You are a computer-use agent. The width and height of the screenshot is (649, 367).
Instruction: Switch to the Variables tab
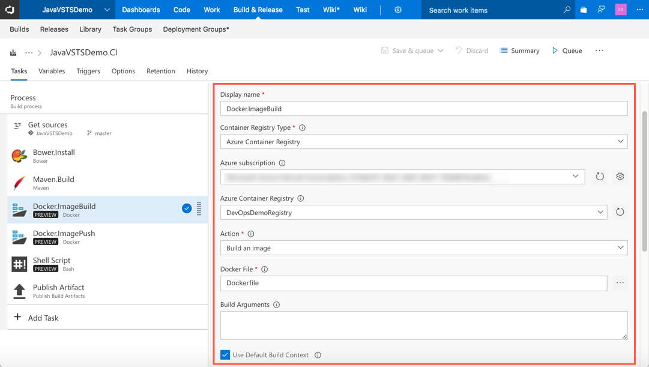pos(52,71)
